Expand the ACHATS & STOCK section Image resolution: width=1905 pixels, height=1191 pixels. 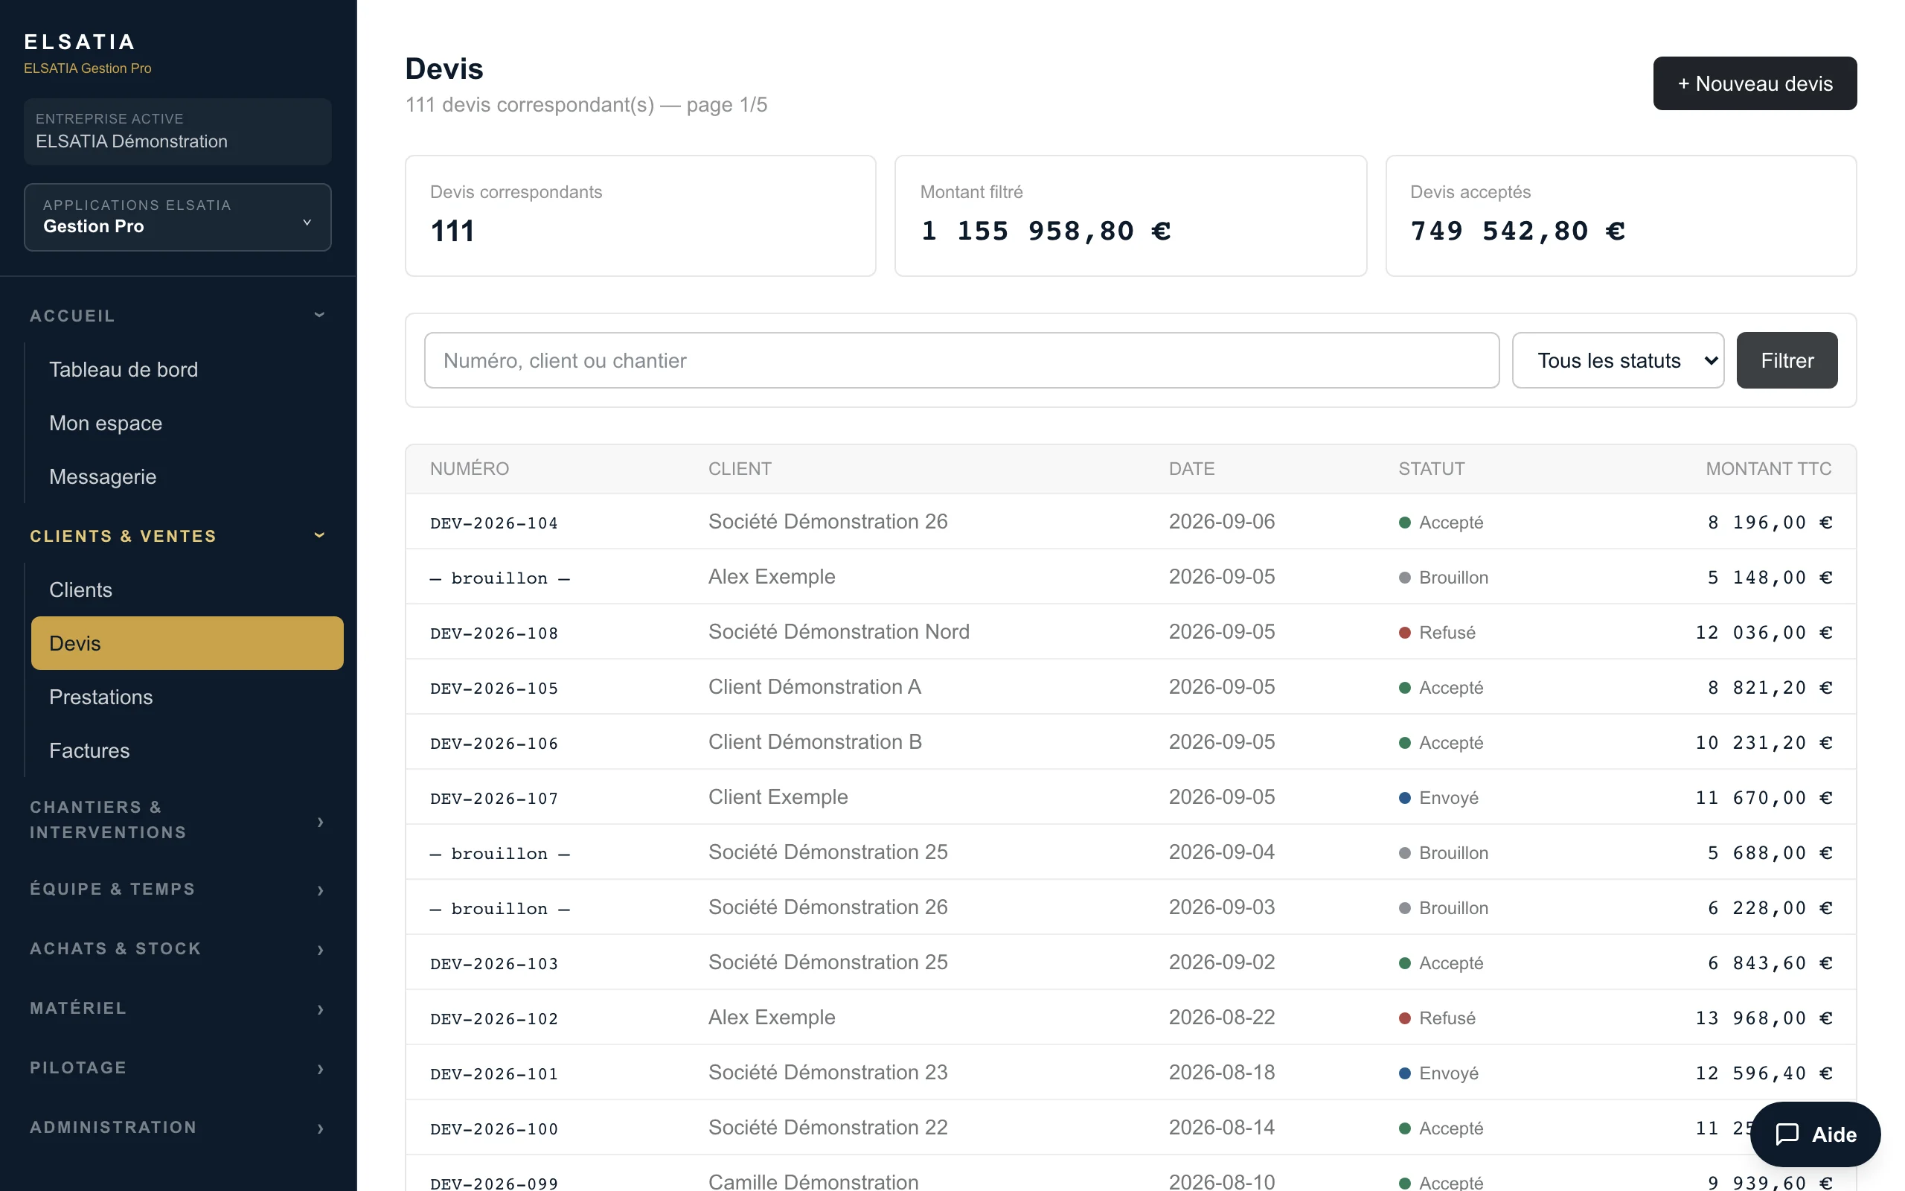coord(178,948)
